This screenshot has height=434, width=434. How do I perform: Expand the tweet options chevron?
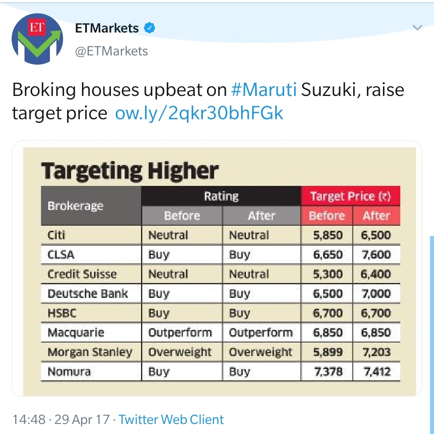418,28
